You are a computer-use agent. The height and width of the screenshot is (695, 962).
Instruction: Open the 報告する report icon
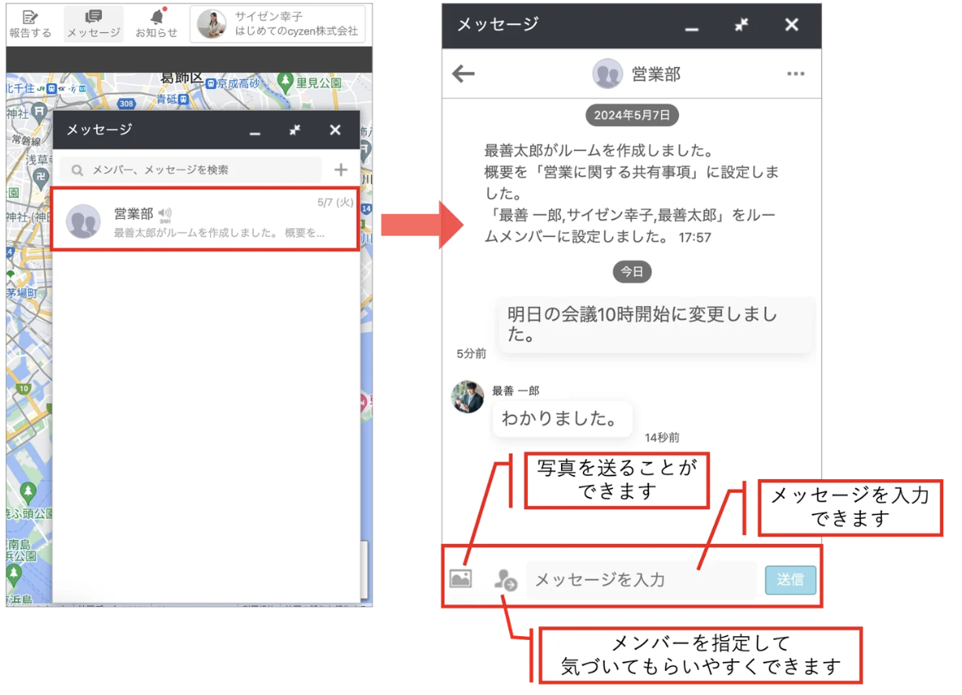coord(30,24)
